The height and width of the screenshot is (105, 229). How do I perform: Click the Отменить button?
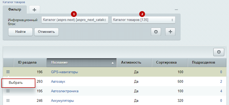pos(46,32)
